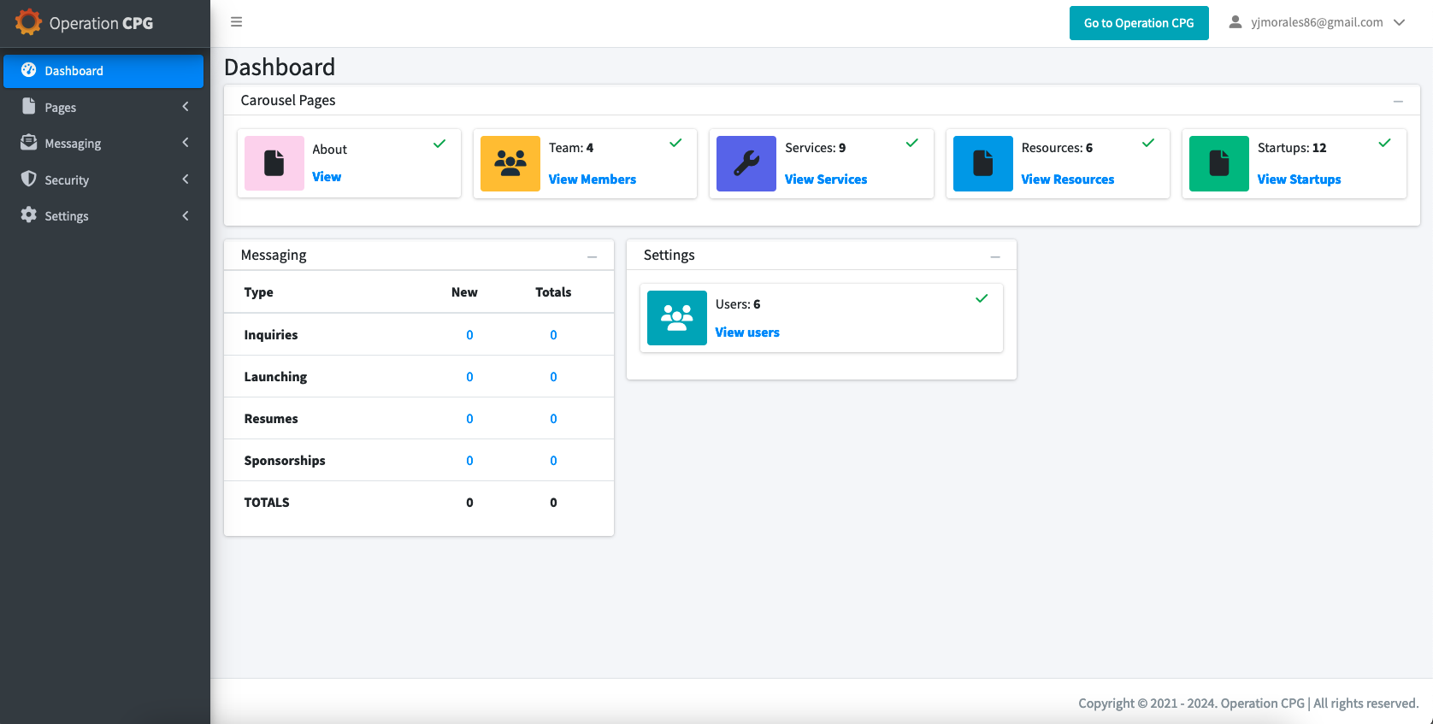Click the Operation CPG gear logo

[28, 22]
